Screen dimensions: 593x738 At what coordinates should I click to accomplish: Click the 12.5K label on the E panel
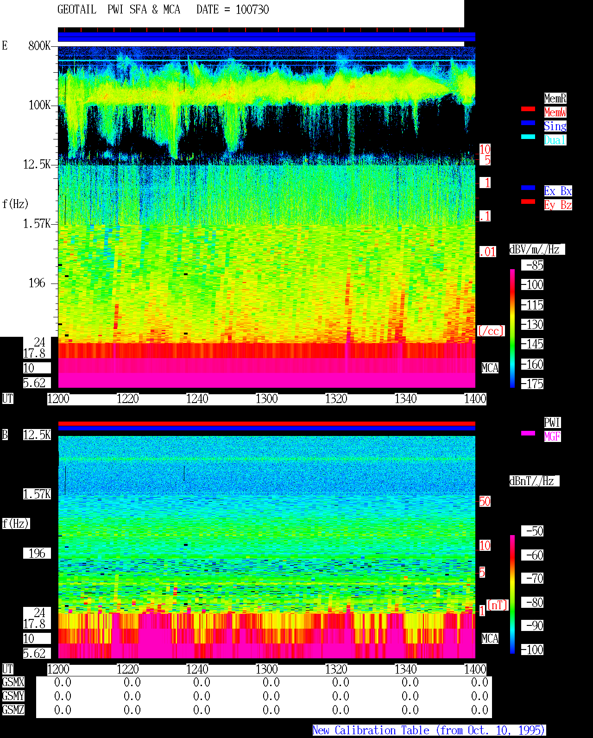point(37,164)
